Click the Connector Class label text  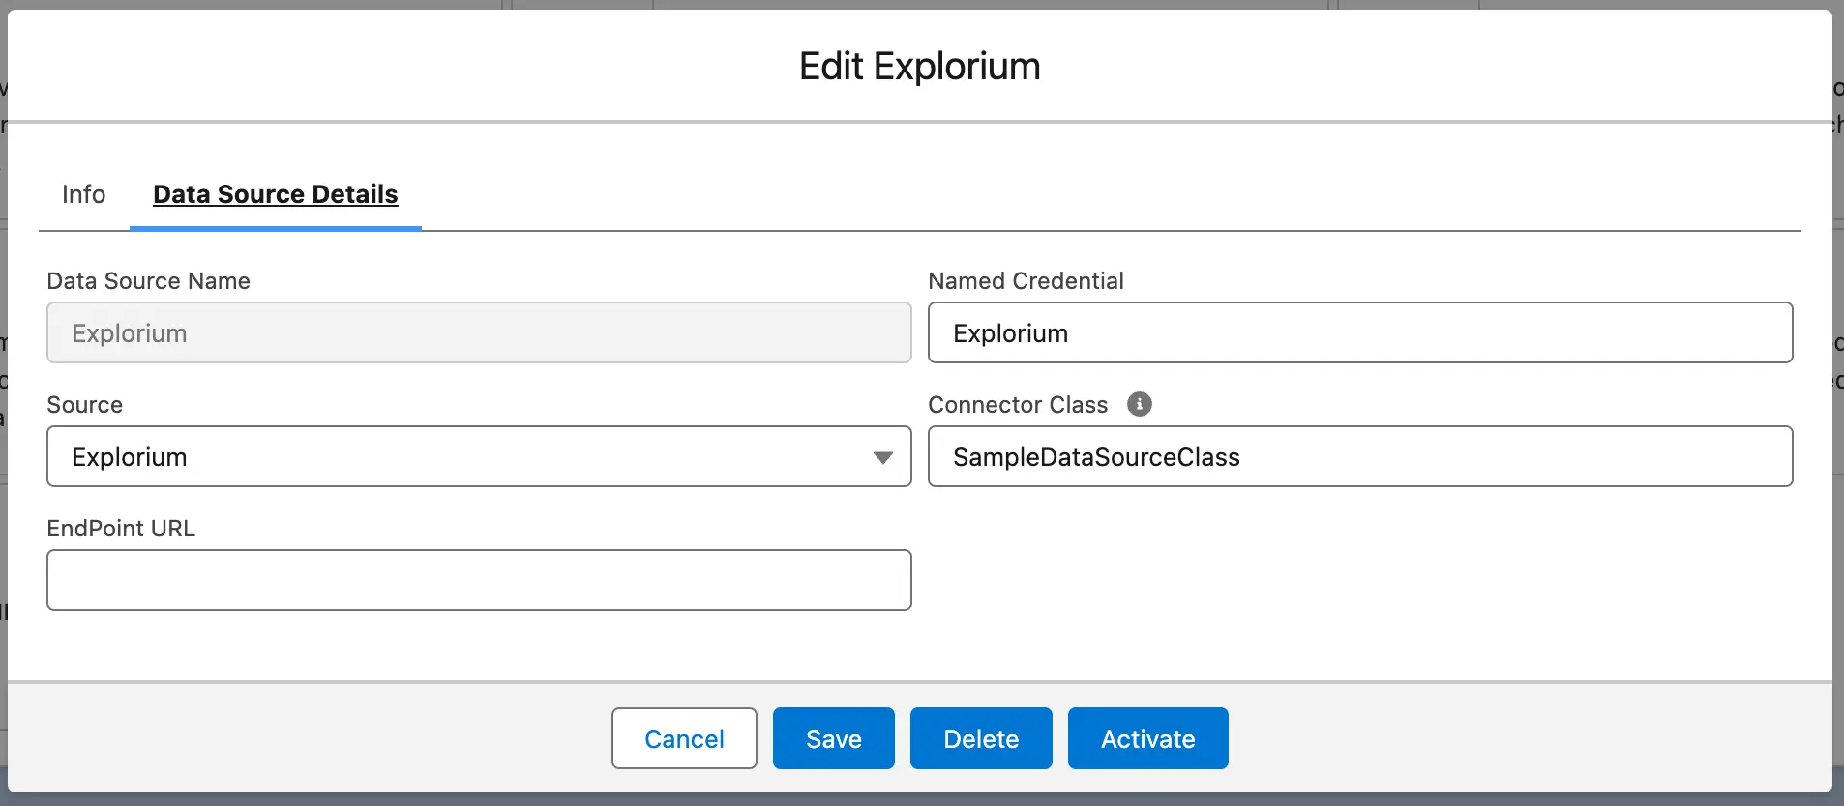tap(1018, 405)
